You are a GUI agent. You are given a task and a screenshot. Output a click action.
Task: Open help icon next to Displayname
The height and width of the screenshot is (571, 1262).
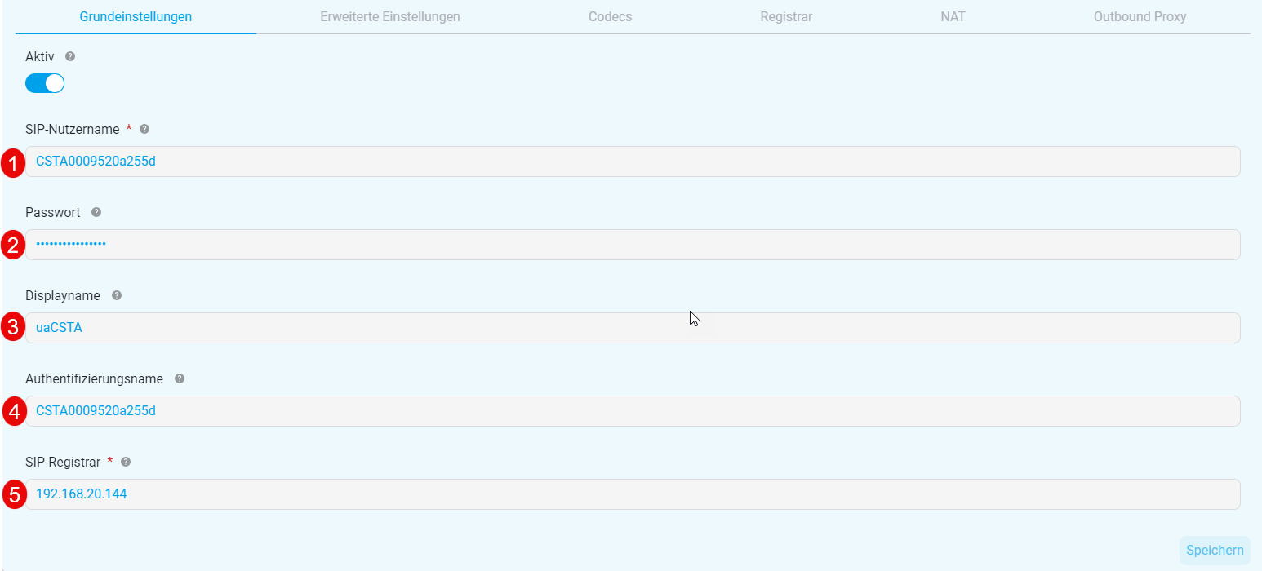(117, 295)
